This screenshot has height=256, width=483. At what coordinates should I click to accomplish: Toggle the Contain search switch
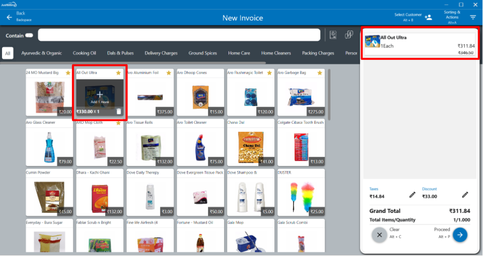pyautogui.click(x=29, y=35)
